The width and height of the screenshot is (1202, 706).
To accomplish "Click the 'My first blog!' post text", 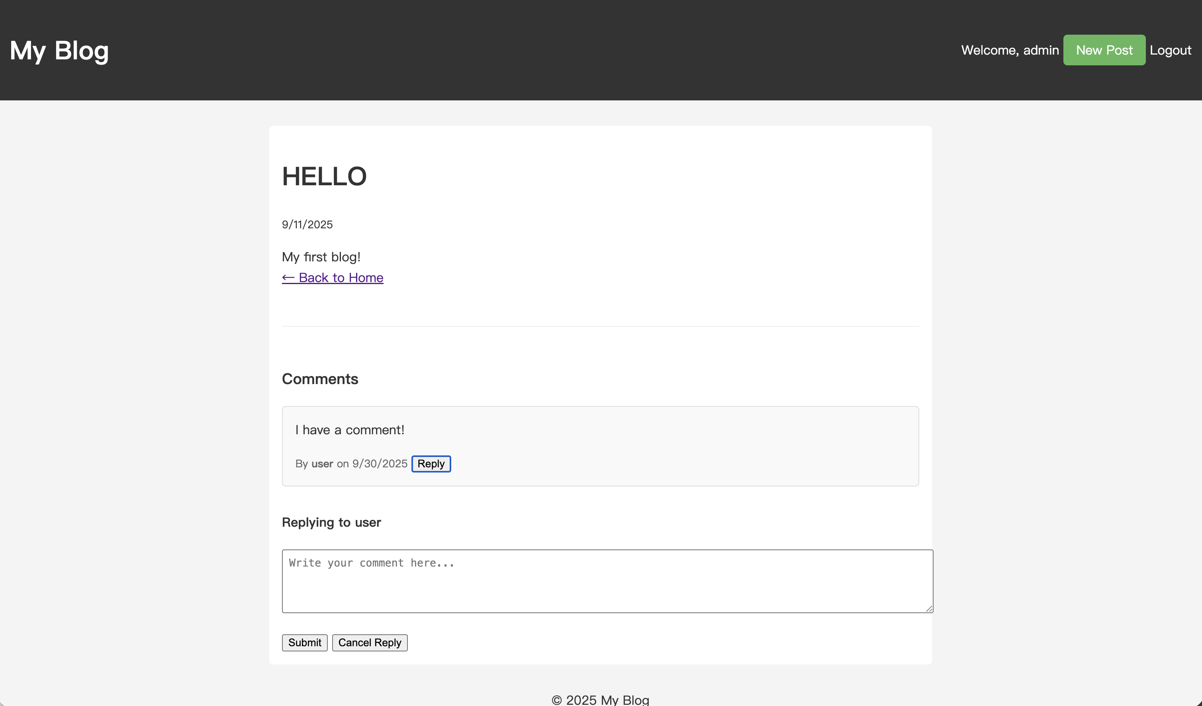I will click(x=321, y=257).
